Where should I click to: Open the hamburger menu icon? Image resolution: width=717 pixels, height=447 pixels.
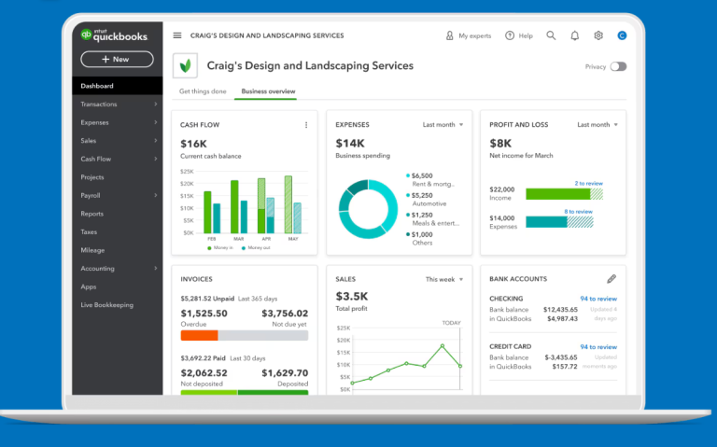coord(177,35)
